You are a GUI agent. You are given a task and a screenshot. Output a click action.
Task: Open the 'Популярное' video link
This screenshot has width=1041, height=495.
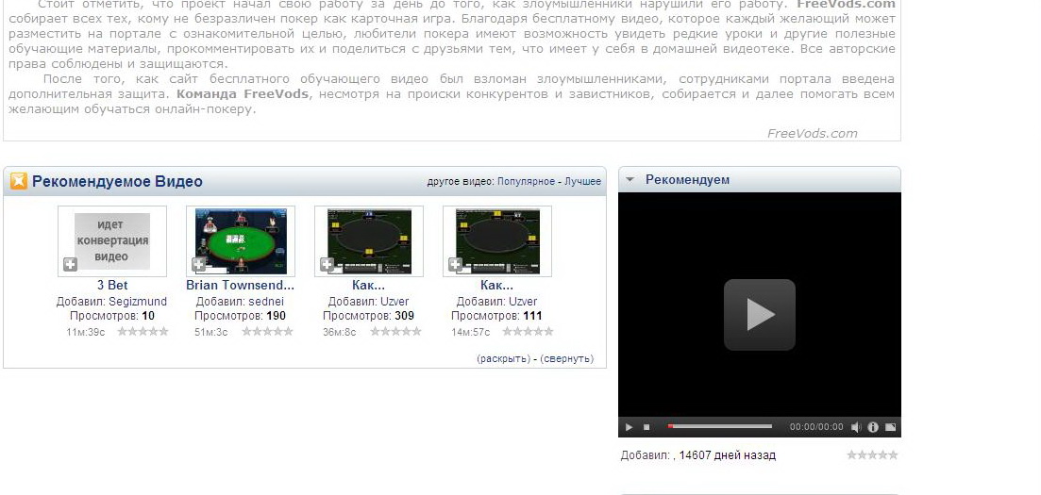pyautogui.click(x=526, y=181)
